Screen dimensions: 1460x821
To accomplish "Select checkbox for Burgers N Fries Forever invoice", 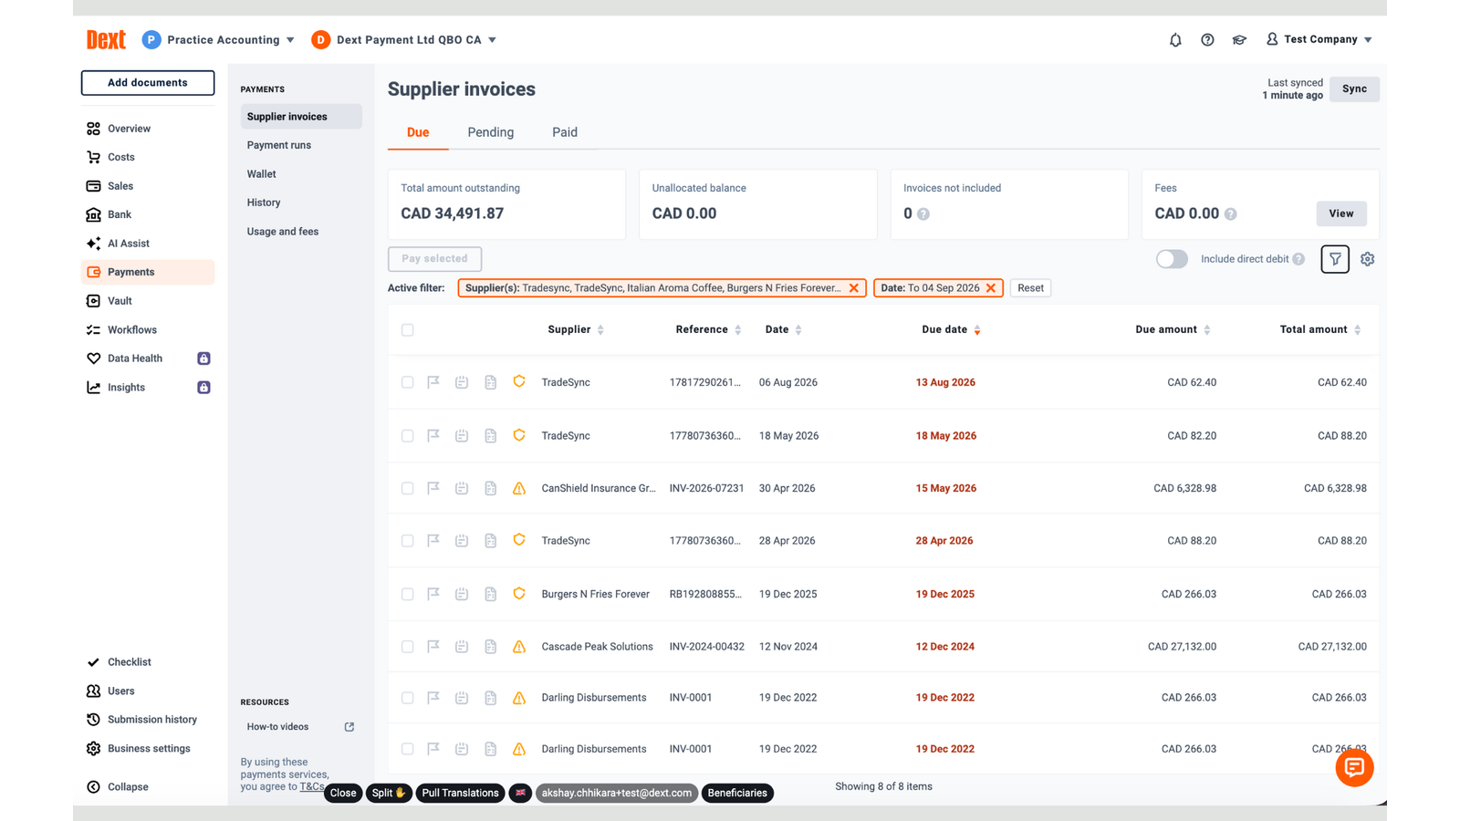I will point(408,595).
